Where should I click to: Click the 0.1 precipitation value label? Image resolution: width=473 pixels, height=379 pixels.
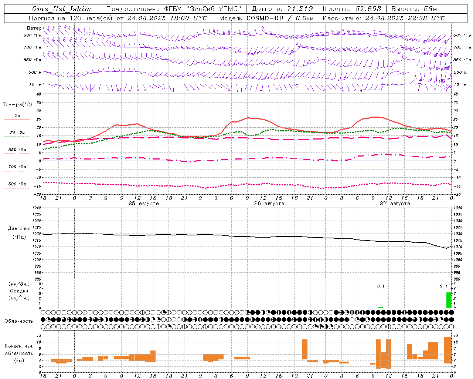381,286
